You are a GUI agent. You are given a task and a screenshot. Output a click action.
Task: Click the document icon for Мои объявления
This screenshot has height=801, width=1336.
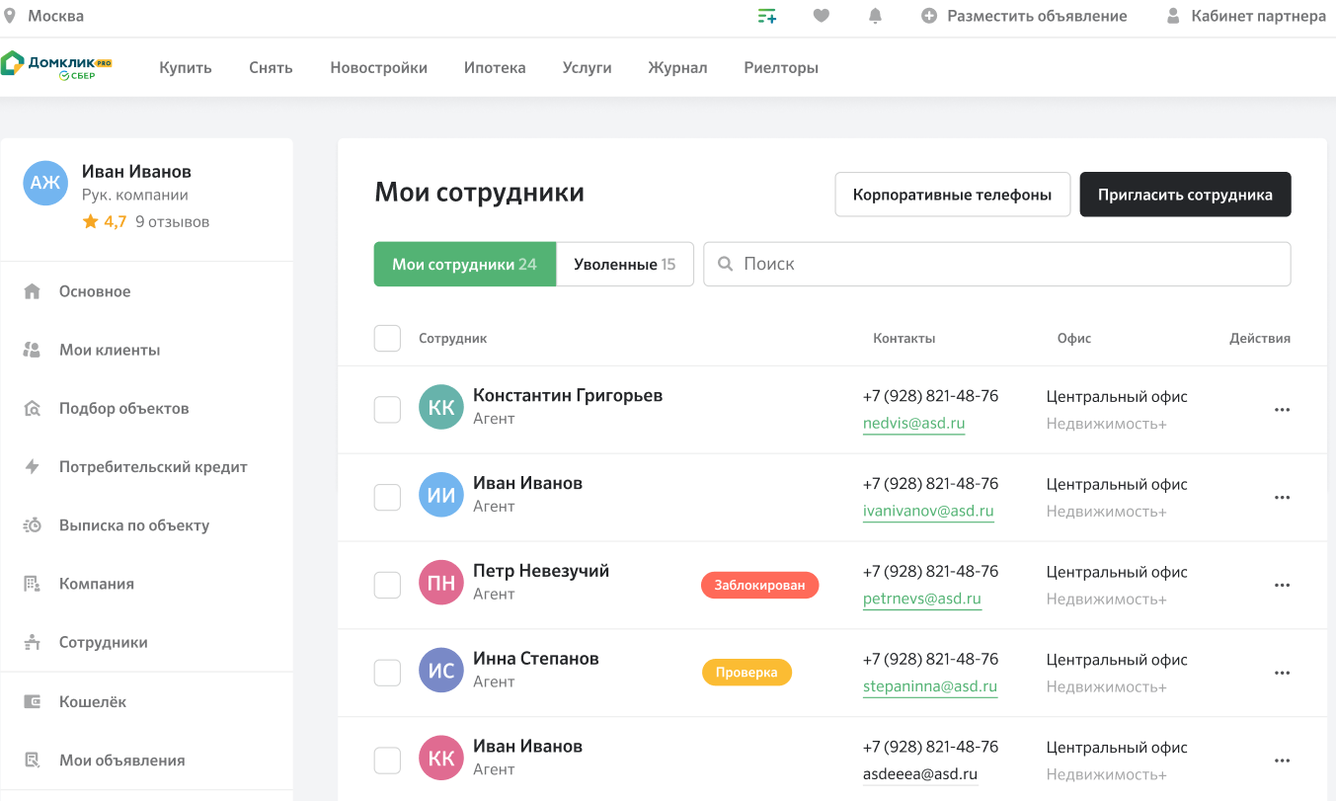point(32,760)
